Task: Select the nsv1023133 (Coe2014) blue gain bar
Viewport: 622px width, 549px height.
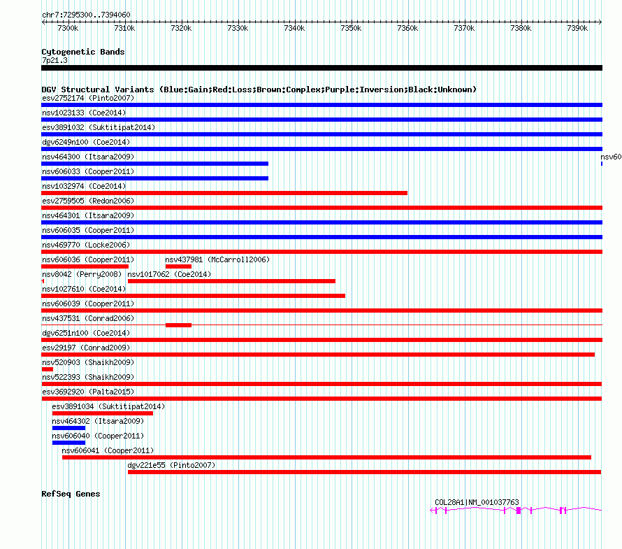Action: (x=321, y=120)
